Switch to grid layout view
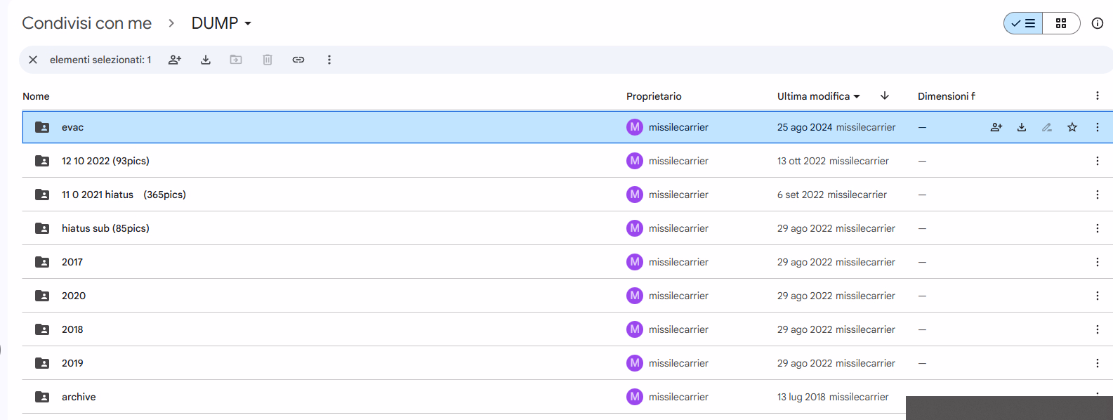Image resolution: width=1113 pixels, height=420 pixels. pos(1061,23)
